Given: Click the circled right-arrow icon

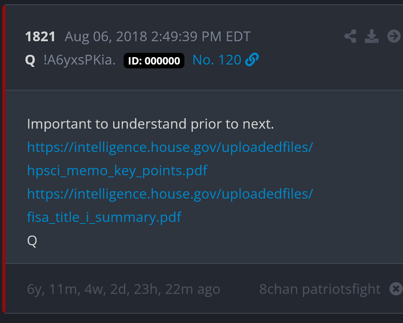Looking at the screenshot, I should (x=394, y=37).
